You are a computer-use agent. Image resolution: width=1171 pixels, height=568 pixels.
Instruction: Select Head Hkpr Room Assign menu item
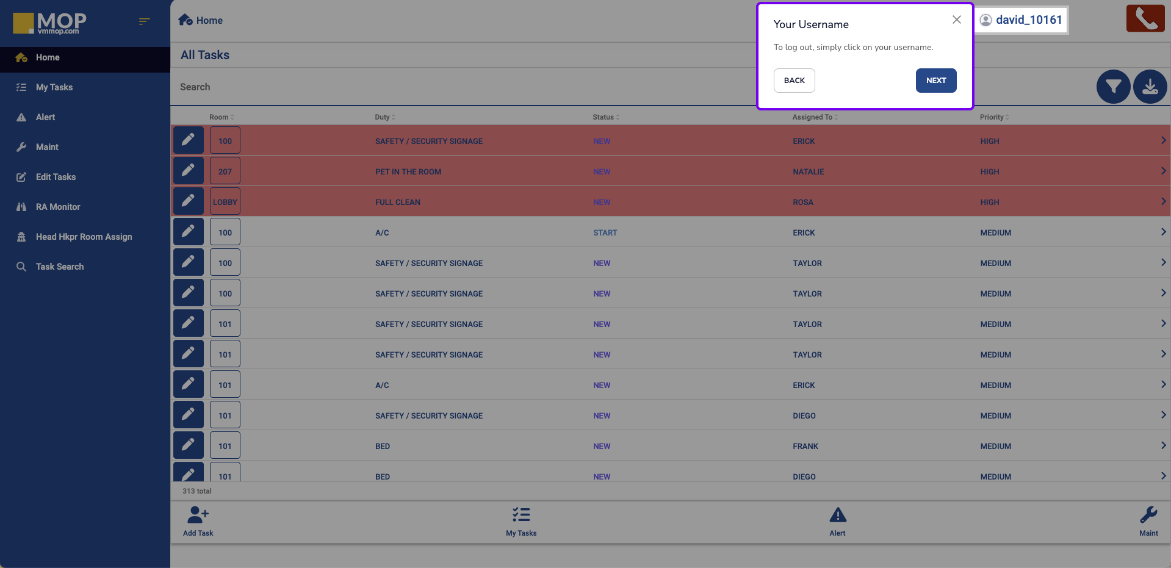point(84,237)
